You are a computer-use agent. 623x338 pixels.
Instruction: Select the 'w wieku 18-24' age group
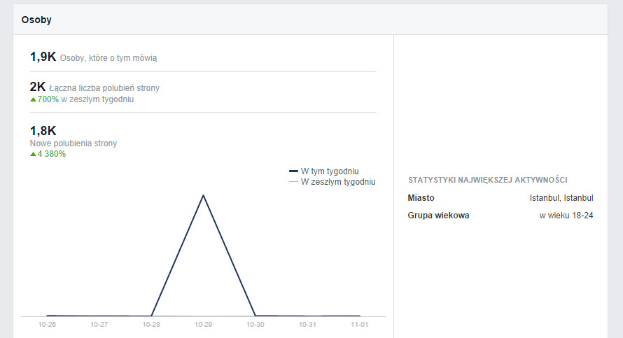coord(566,216)
